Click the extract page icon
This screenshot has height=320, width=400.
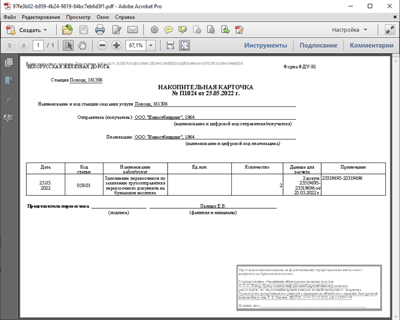225,30
